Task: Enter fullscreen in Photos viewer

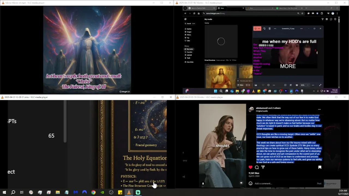Action: pyautogui.click(x=320, y=85)
